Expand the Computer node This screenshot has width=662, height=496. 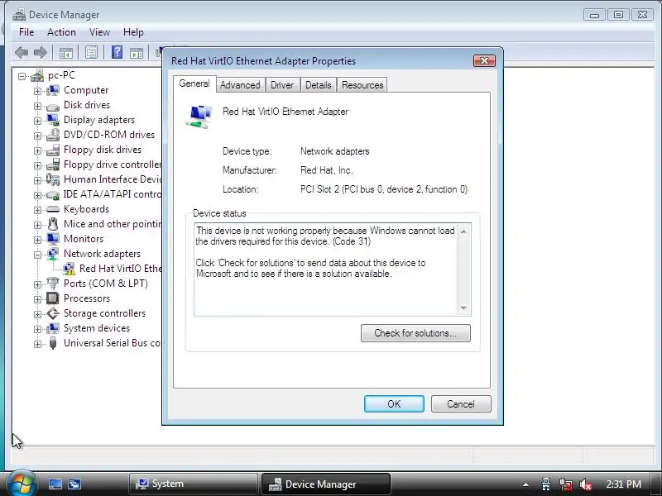pos(37,91)
